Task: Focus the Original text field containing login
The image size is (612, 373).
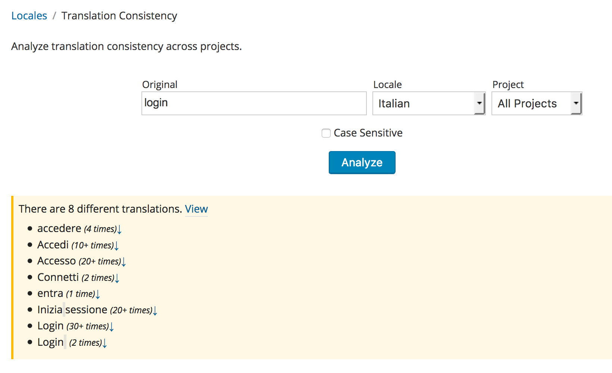Action: 254,103
